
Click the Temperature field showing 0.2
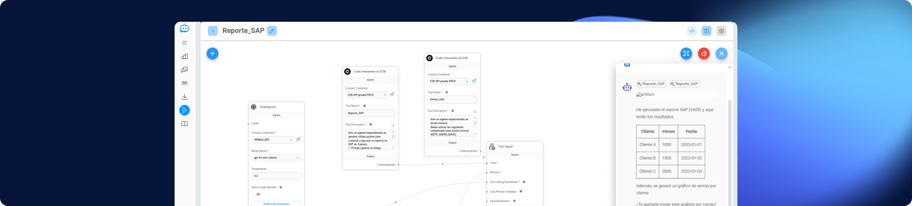276,176
